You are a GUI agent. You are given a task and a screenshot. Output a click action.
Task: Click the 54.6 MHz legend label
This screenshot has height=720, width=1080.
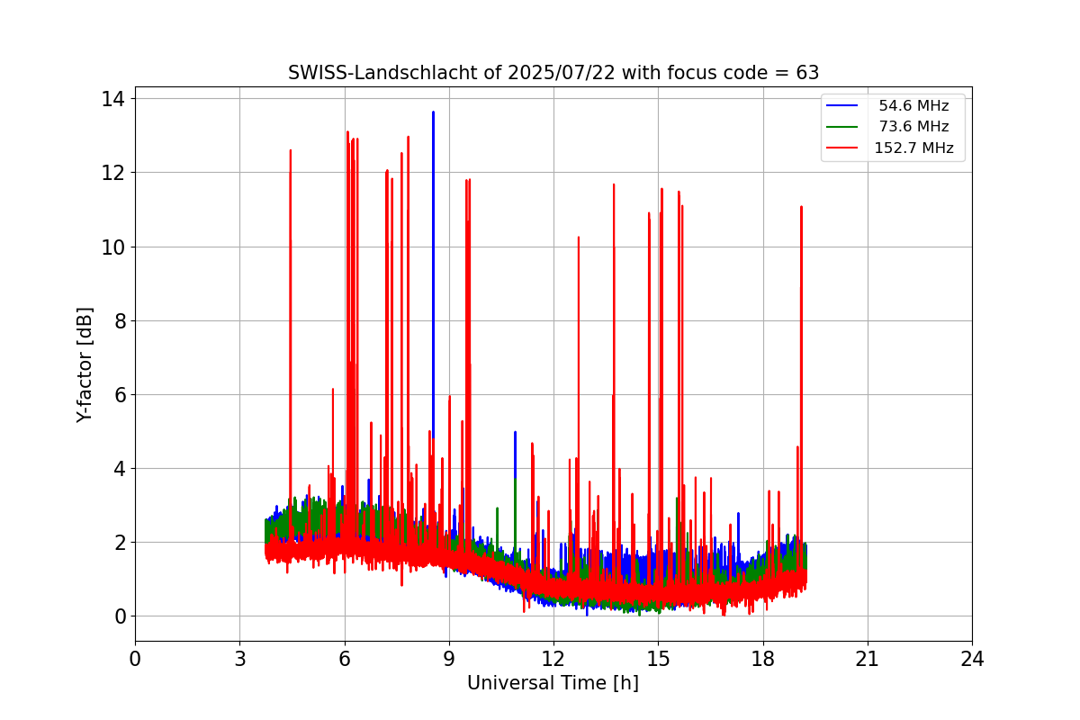click(913, 105)
